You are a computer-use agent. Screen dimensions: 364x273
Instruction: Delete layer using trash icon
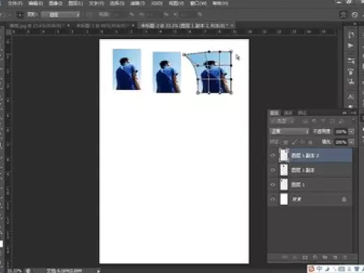[x=345, y=257]
